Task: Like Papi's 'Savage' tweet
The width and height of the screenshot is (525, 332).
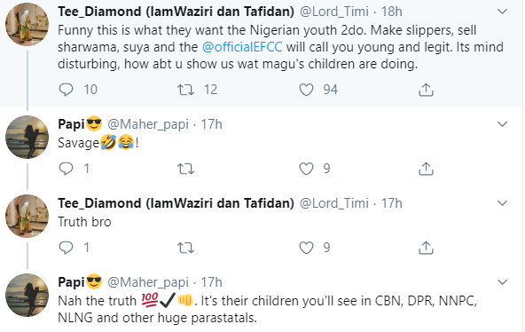Action: click(306, 169)
